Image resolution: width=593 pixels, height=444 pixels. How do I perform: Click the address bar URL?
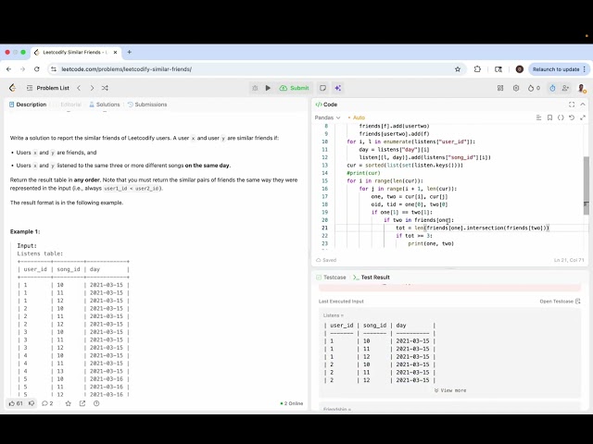tap(126, 69)
